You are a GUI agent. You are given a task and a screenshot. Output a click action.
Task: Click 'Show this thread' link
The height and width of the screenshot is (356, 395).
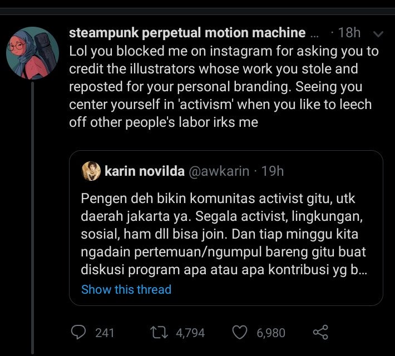click(126, 289)
